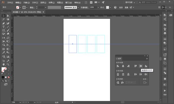
Task: Click Vertical Distribute Space icon
Action: click(118, 83)
